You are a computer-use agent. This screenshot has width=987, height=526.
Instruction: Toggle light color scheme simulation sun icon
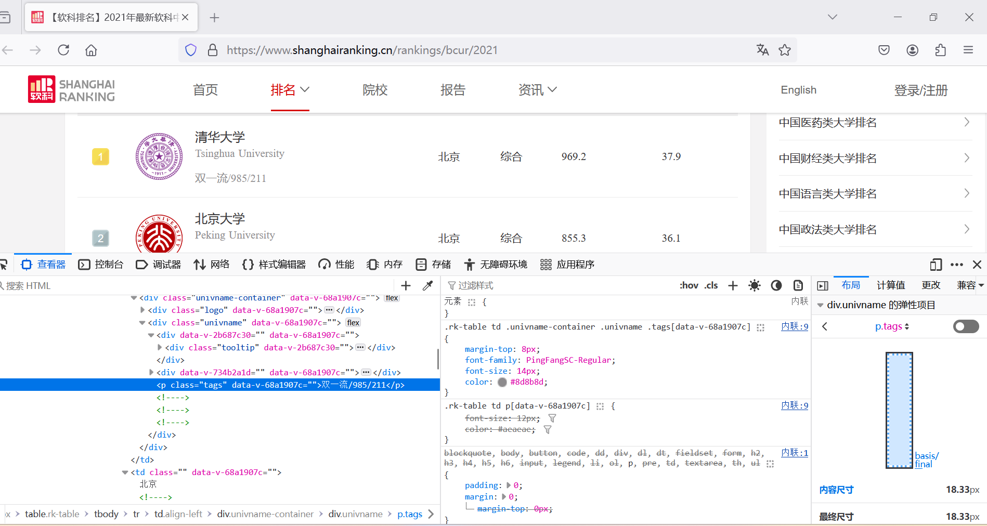click(755, 285)
